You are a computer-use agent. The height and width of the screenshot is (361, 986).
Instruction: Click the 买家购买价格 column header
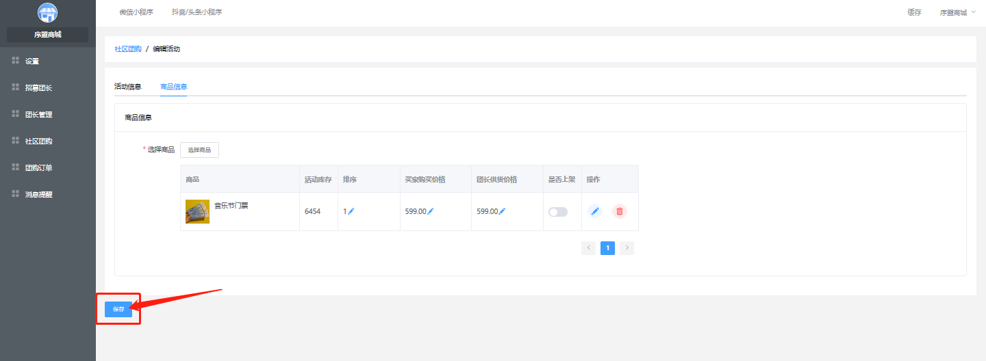[425, 179]
